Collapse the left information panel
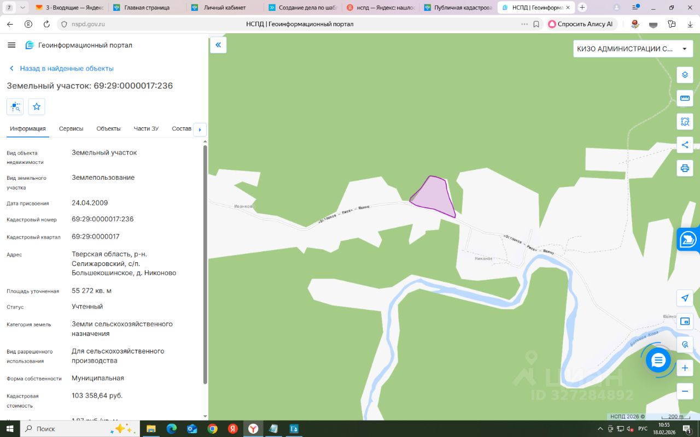700x437 pixels. point(218,45)
